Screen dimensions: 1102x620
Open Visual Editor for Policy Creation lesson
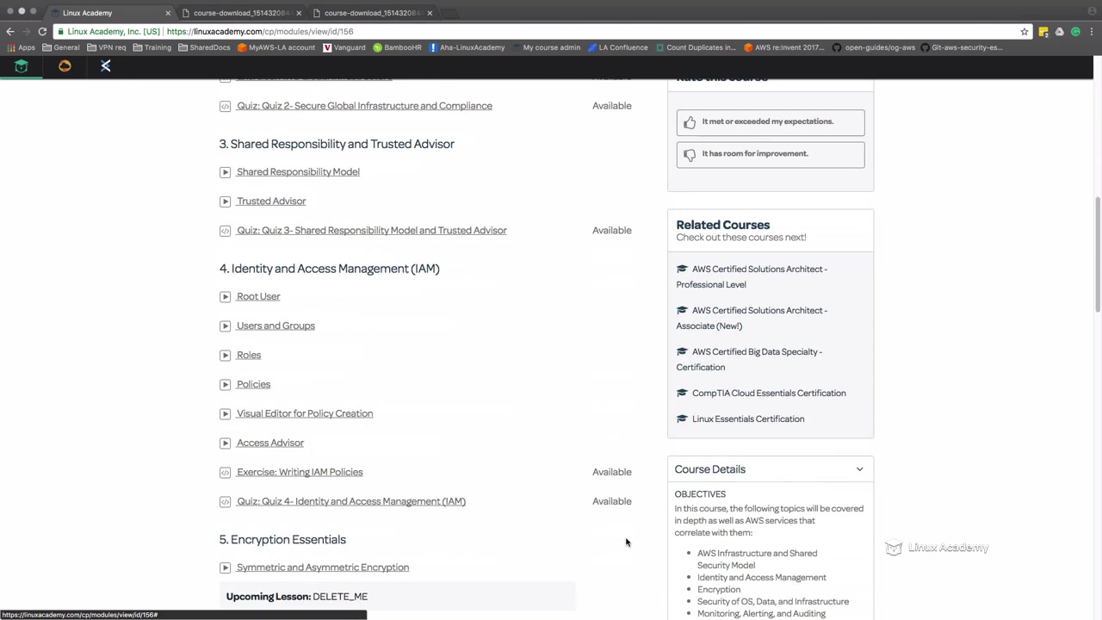tap(305, 413)
